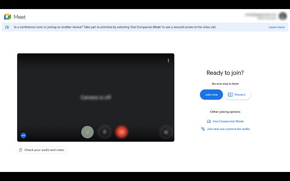Click the companion device icon in banner
Image resolution: width=290 pixels, height=181 pixels.
(7, 27)
